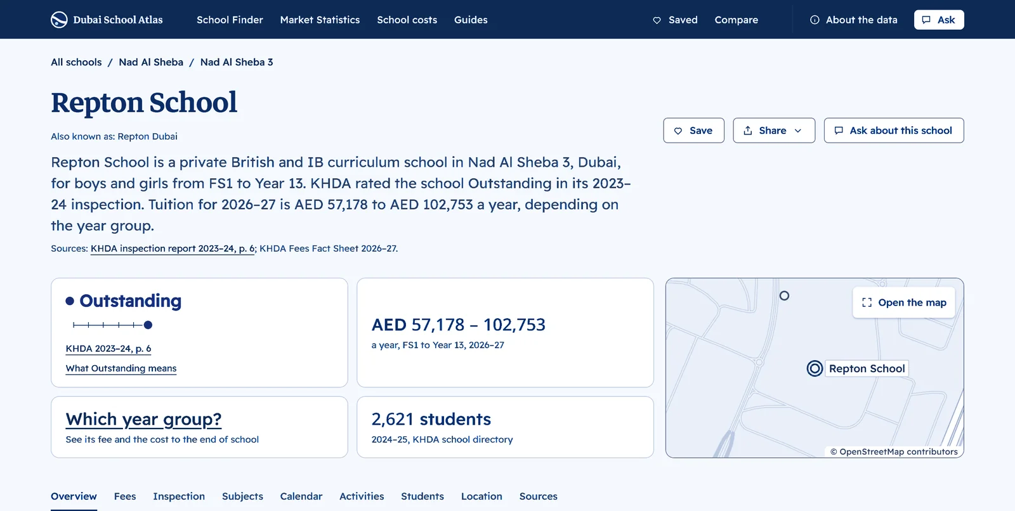The width and height of the screenshot is (1015, 511).
Task: Expand the Share dropdown
Action: pos(774,131)
